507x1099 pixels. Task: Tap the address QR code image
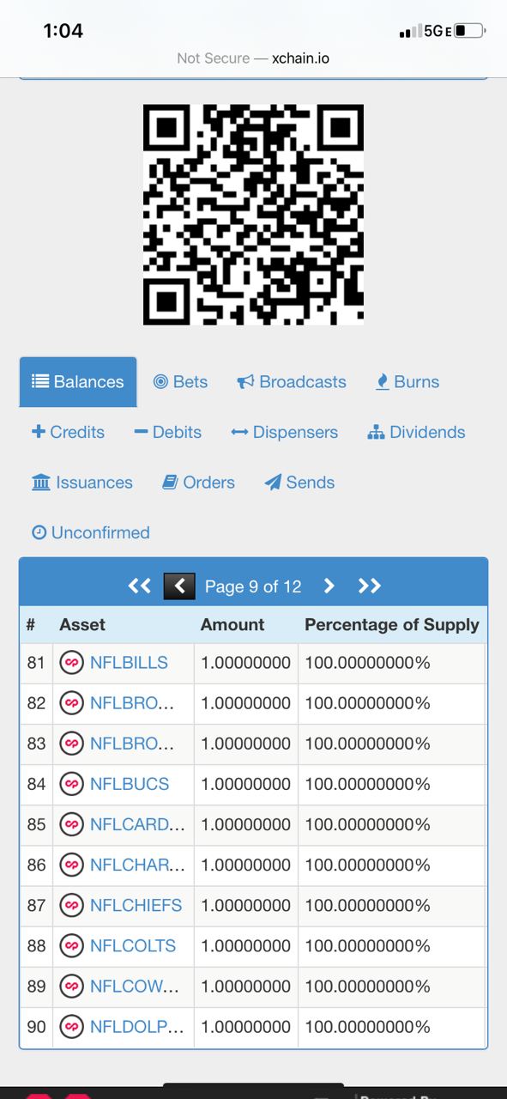click(253, 215)
